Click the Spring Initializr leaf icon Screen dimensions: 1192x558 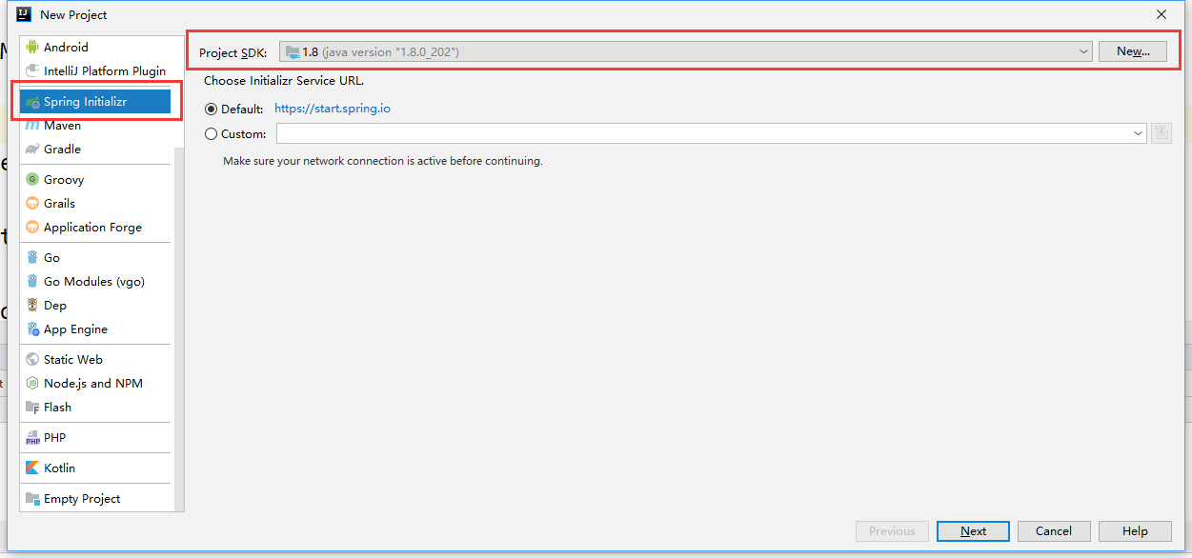(x=32, y=102)
